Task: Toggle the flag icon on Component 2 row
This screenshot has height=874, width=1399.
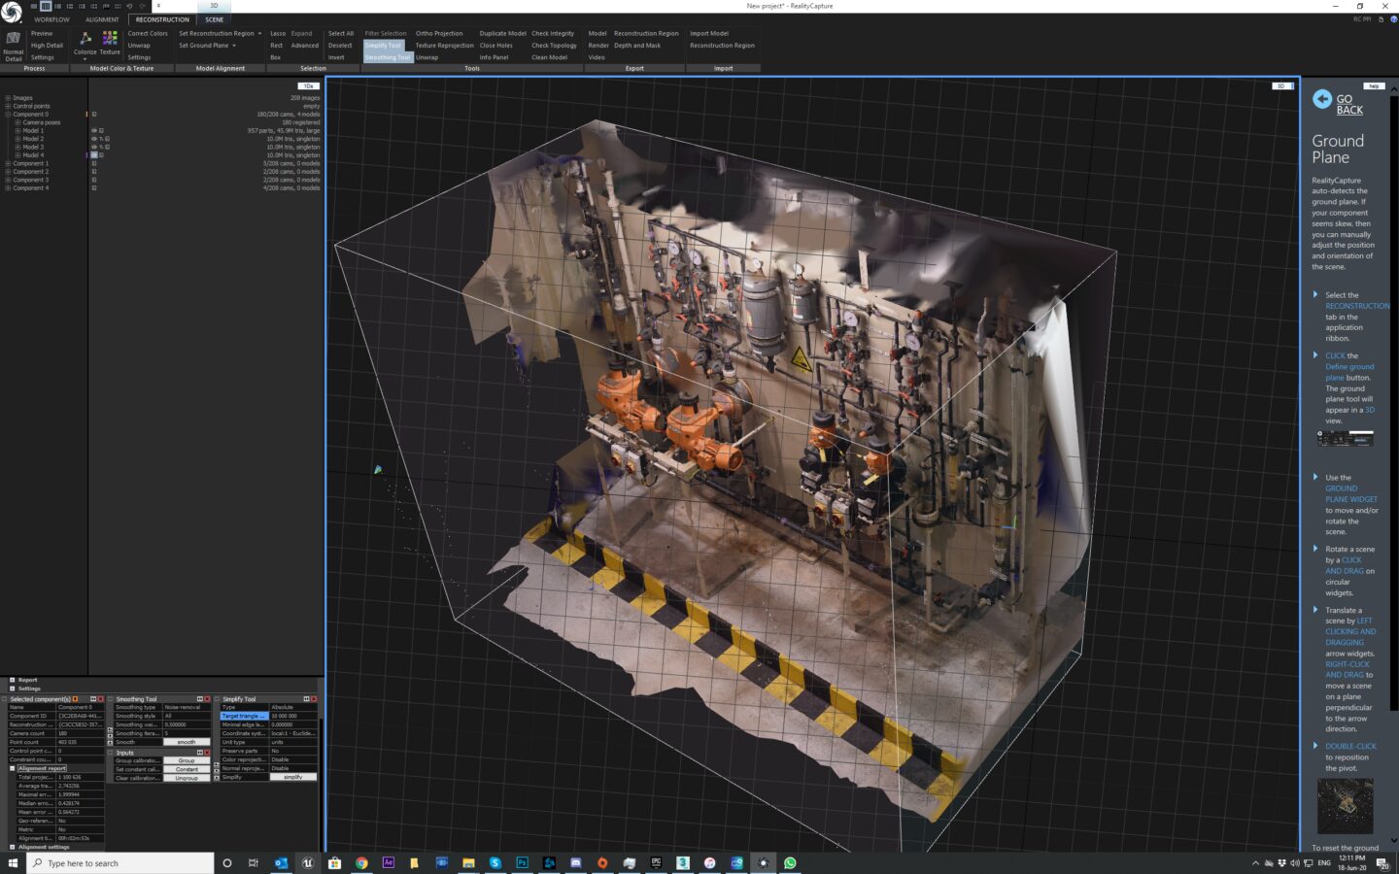Action: (94, 172)
